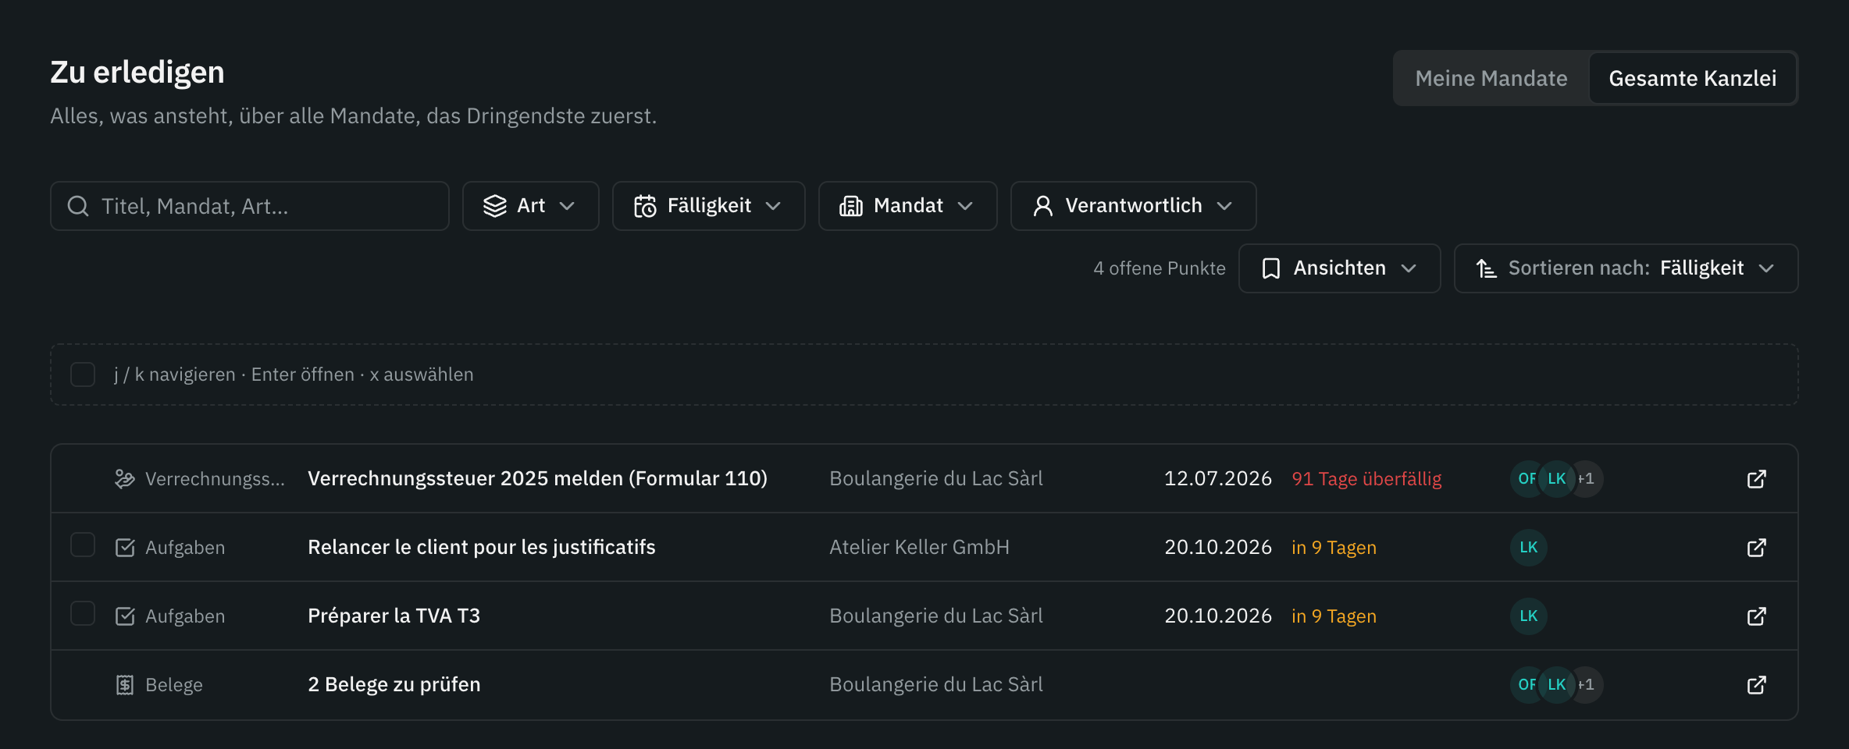Click the LK avatar in the Belege row
This screenshot has width=1849, height=749.
pyautogui.click(x=1557, y=685)
